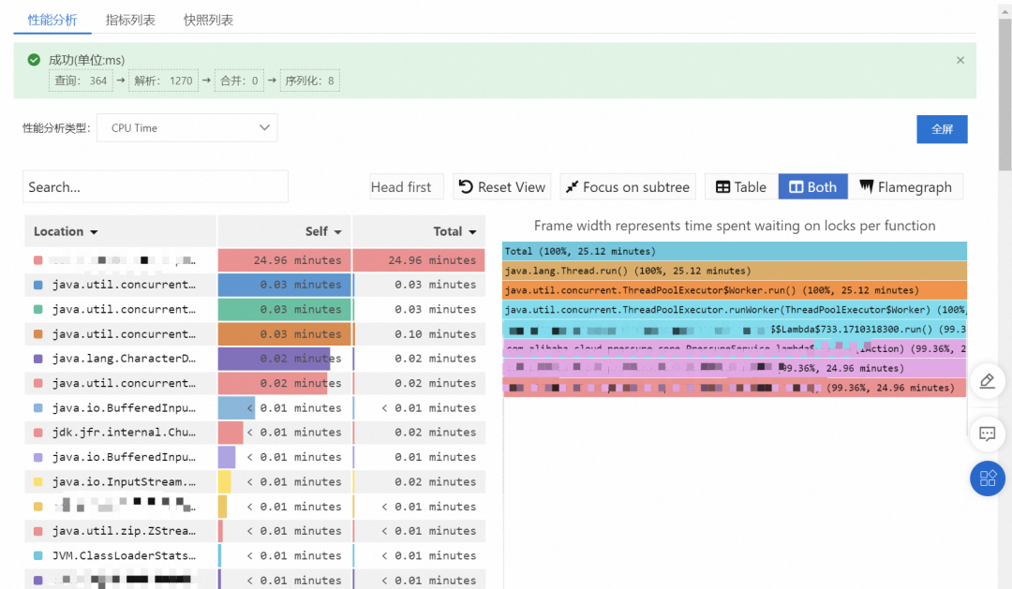1012x589 pixels.
Task: Click the 解析: 1270 timing step
Action: (x=163, y=81)
